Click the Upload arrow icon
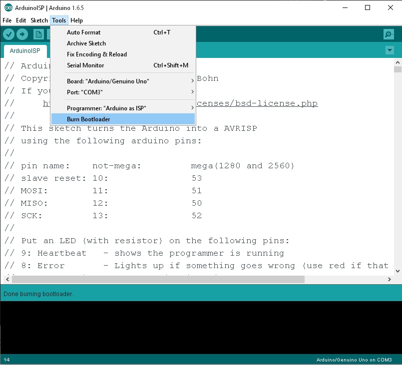The width and height of the screenshot is (402, 365). click(x=22, y=34)
